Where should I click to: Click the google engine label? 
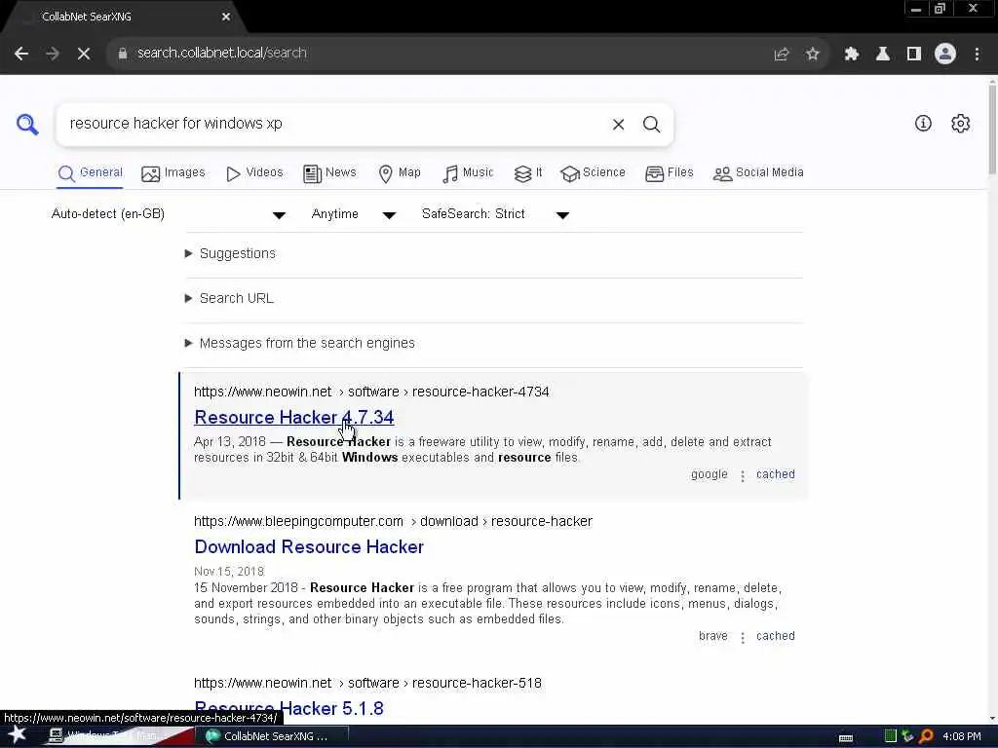(x=710, y=474)
